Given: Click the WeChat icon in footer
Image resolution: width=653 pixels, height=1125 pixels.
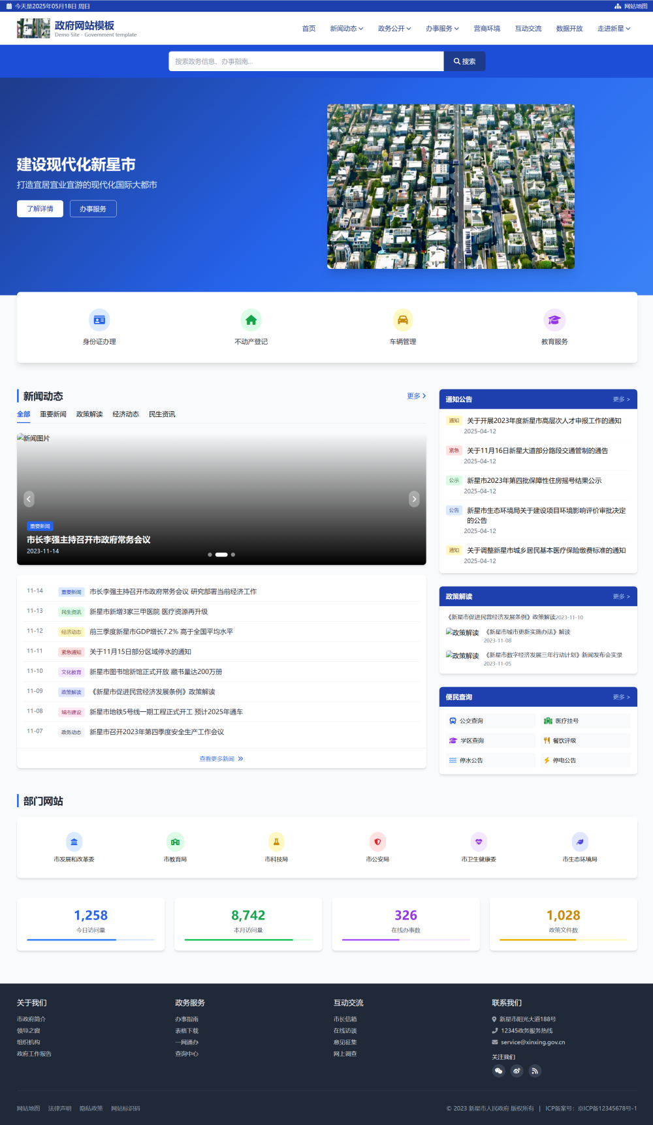Looking at the screenshot, I should pos(499,1071).
